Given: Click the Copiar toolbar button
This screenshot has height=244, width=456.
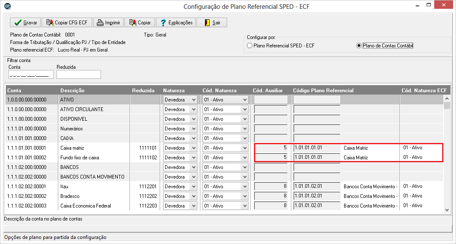Looking at the screenshot, I should tap(140, 23).
